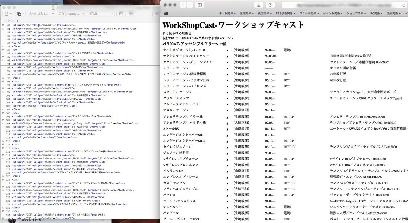Click the Vサイレン-ネプチューン table cell
The height and width of the screenshot is (223, 408).
click(x=181, y=159)
